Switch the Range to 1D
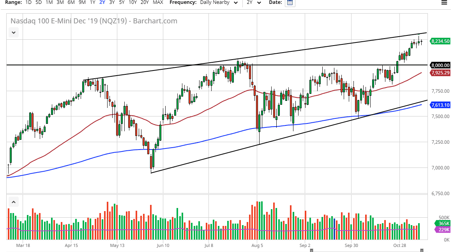The height and width of the screenshot is (252, 454). (28, 2)
